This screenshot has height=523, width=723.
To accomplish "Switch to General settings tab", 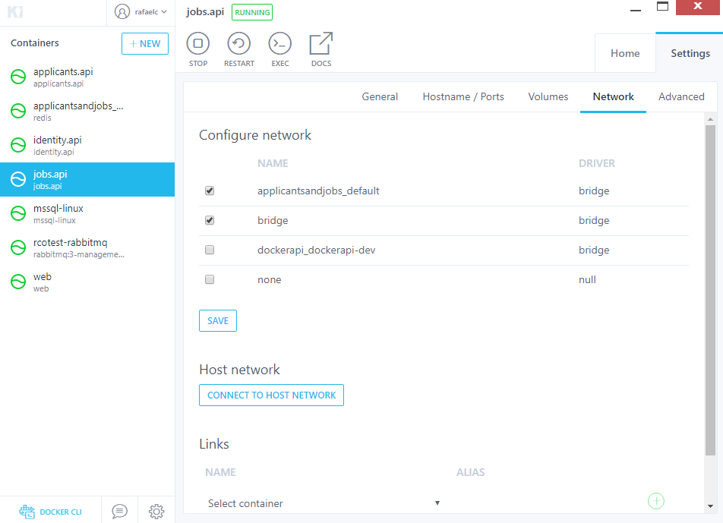I will tap(380, 96).
